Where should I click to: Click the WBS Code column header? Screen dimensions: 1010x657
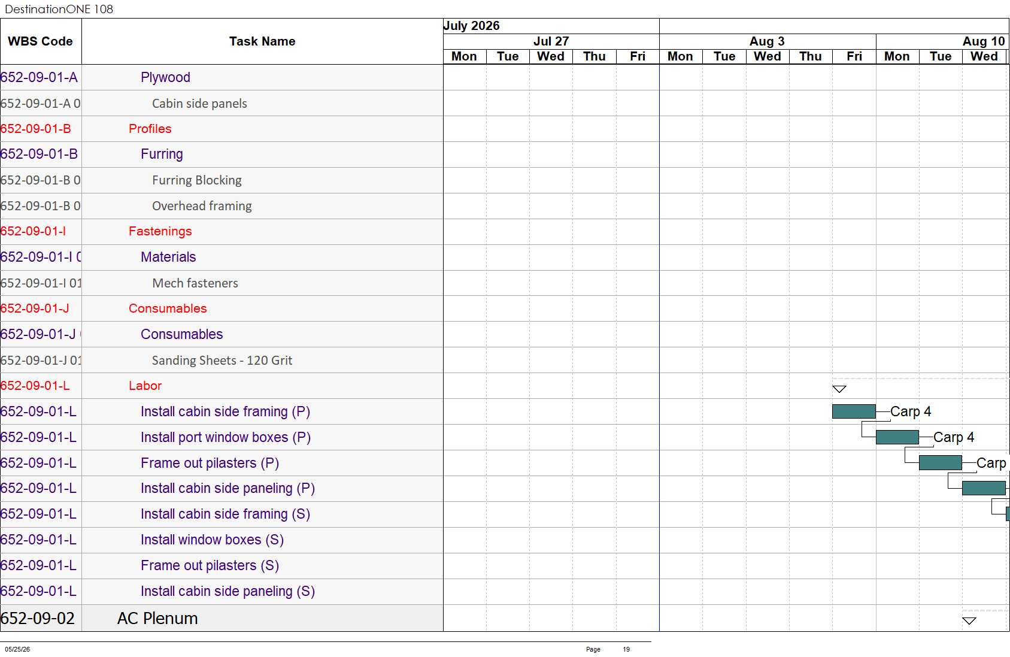coord(40,41)
